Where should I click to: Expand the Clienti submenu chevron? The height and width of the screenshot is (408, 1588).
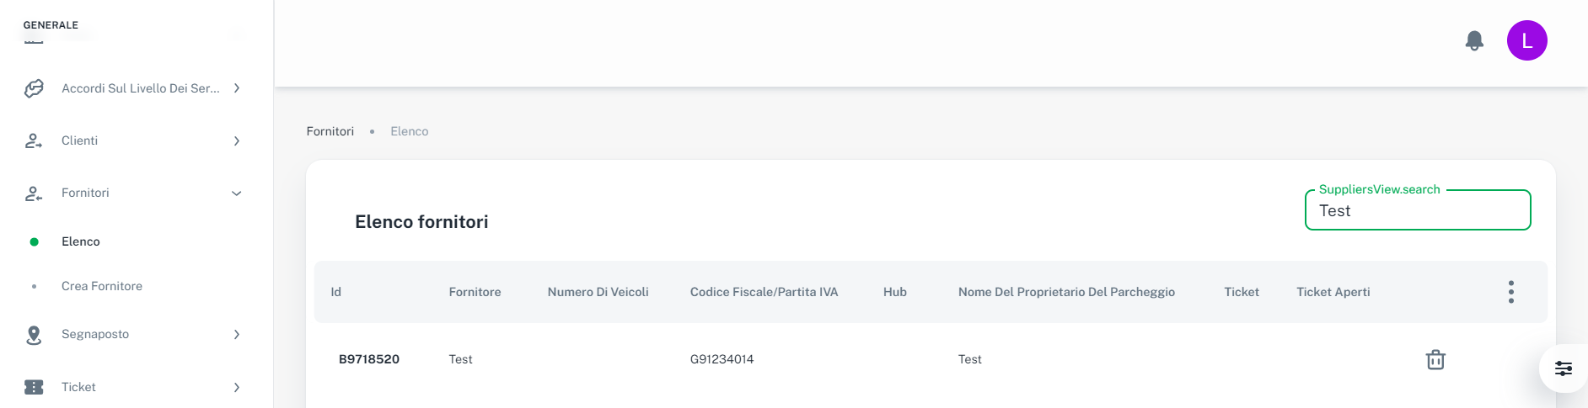point(237,140)
